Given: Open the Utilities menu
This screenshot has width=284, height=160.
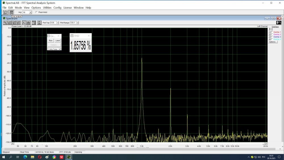Looking at the screenshot, I should pyautogui.click(x=47, y=8).
